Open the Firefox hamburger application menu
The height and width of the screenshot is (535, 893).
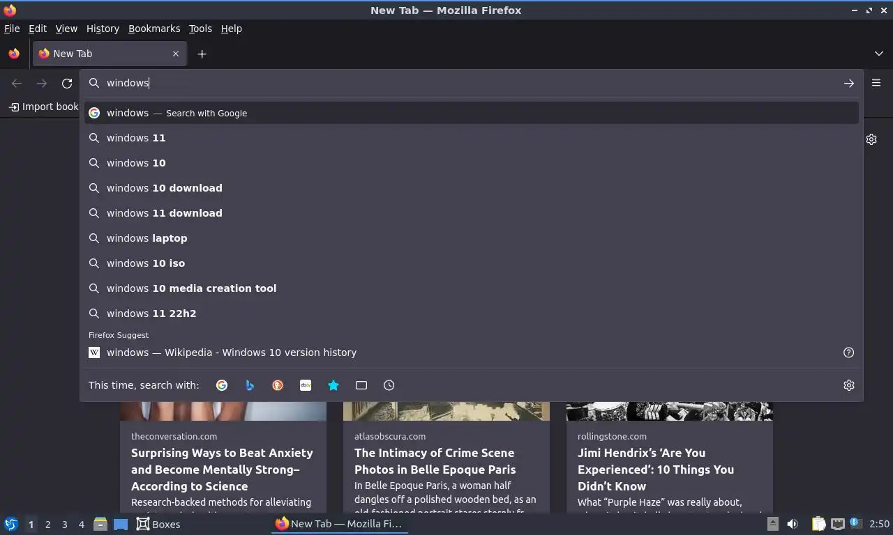click(x=876, y=83)
